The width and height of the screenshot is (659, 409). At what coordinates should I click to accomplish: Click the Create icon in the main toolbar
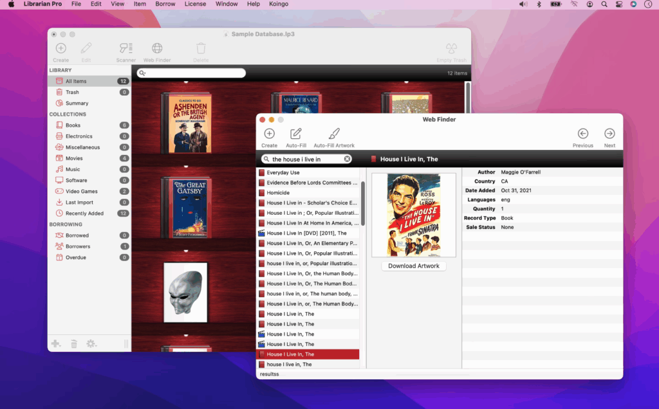[60, 51]
